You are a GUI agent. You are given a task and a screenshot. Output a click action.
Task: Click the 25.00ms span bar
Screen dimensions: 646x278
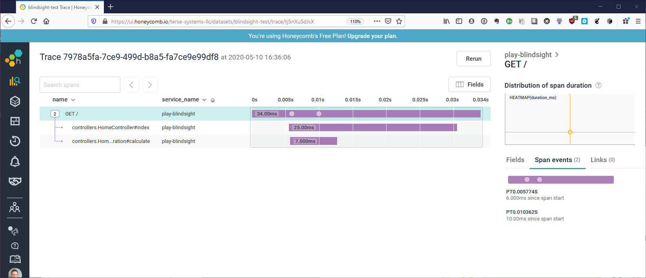(373, 128)
